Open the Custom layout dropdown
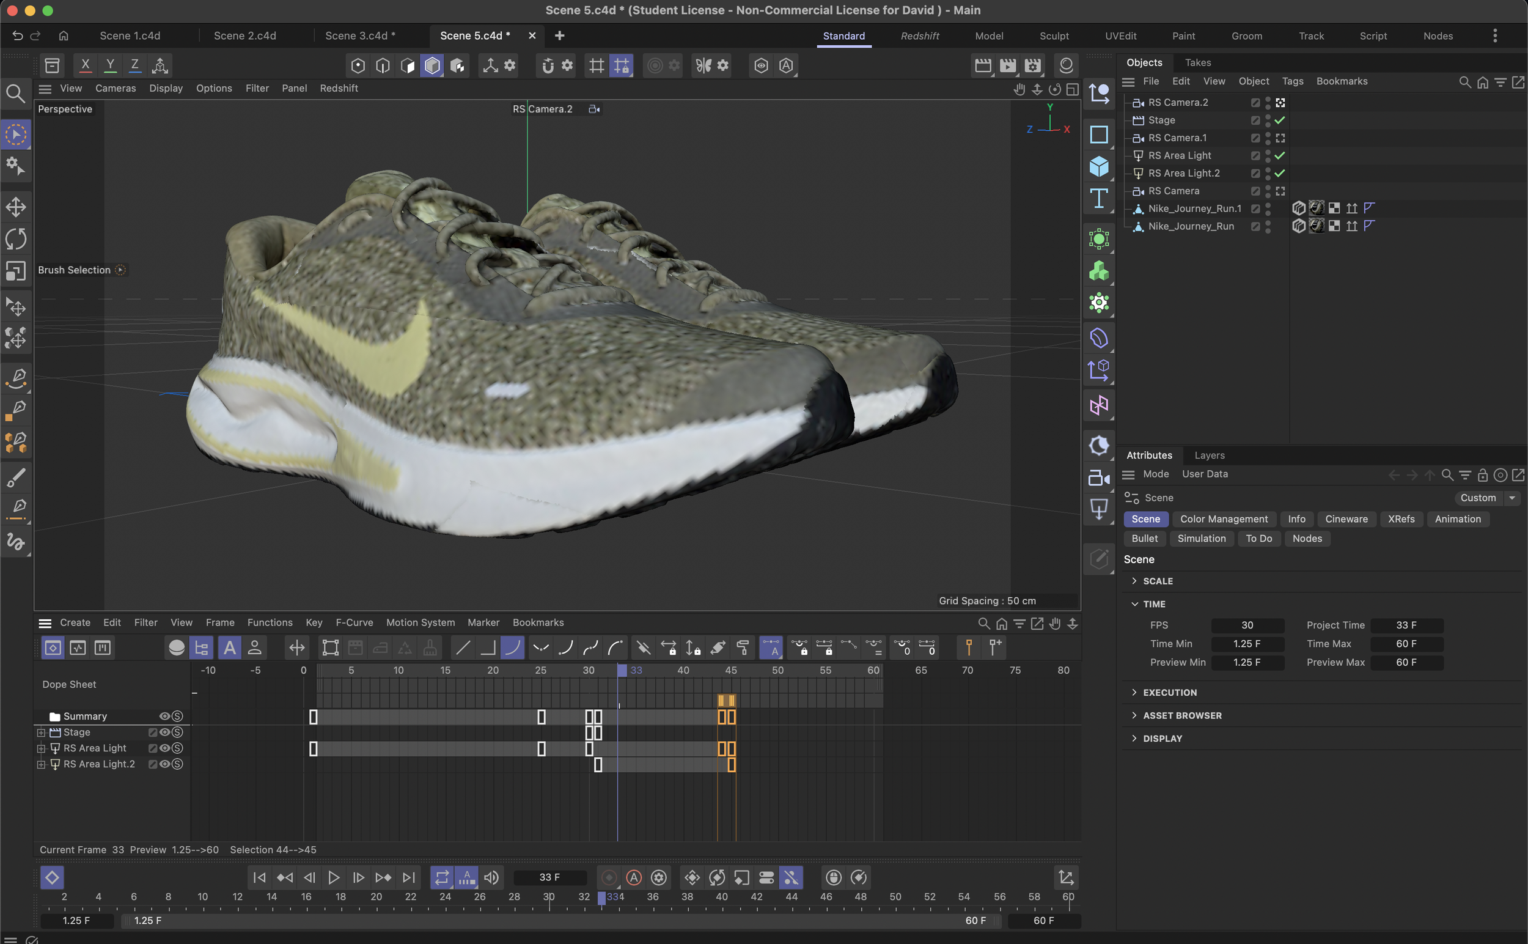The width and height of the screenshot is (1528, 944). (x=1486, y=498)
